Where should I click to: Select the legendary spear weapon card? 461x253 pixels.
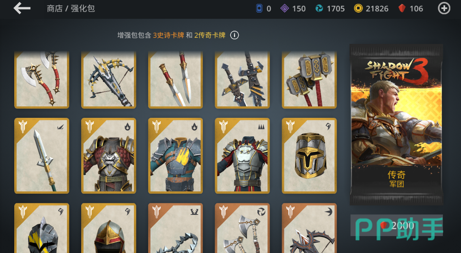point(42,156)
